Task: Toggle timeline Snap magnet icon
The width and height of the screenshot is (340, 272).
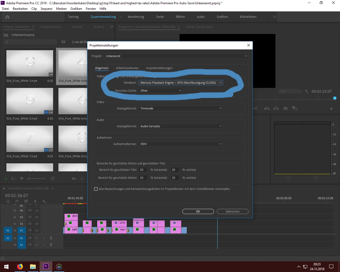Action: point(17,201)
